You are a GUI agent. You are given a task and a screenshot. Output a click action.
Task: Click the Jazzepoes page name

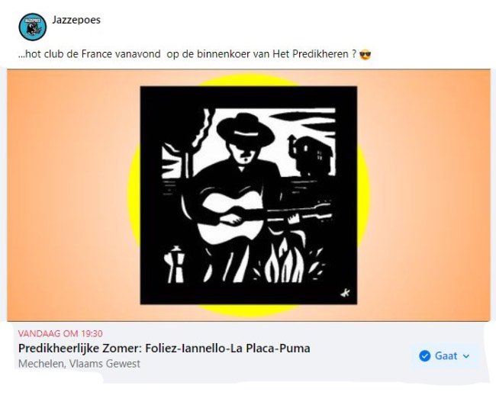(76, 20)
